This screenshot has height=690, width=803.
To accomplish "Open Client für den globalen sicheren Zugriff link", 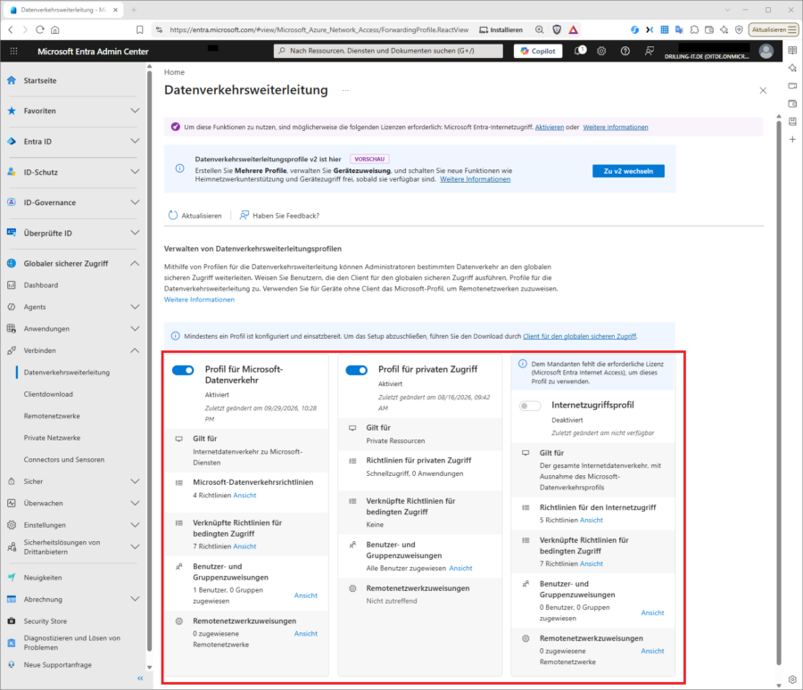I will (x=579, y=336).
